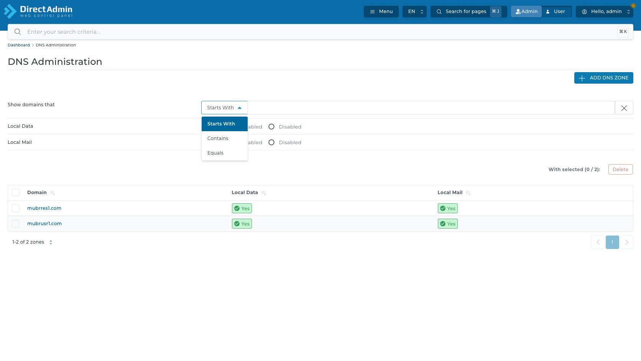This screenshot has width=641, height=361.
Task: Switch to Admin access level
Action: point(526,12)
